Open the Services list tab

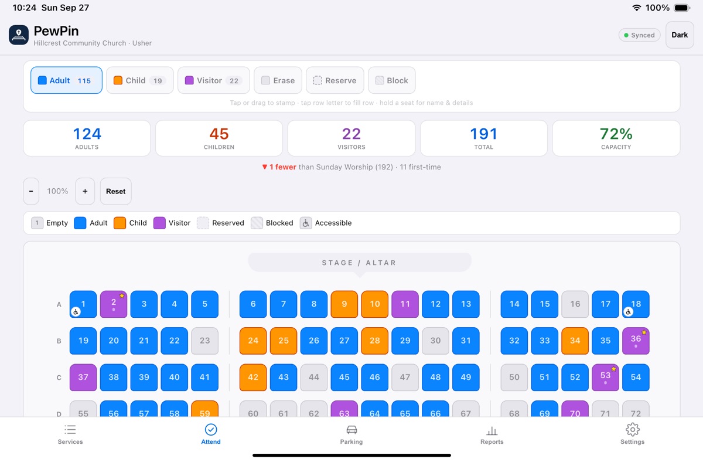(x=70, y=434)
